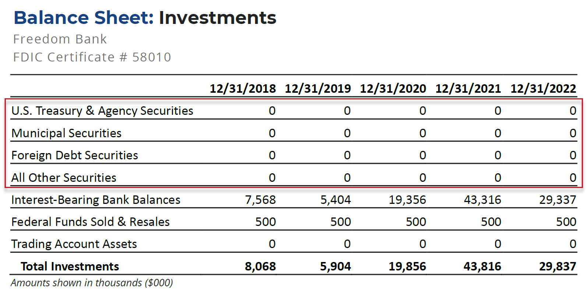The height and width of the screenshot is (301, 588).
Task: Click the Freedom Bank subtitle text
Action: [60, 39]
